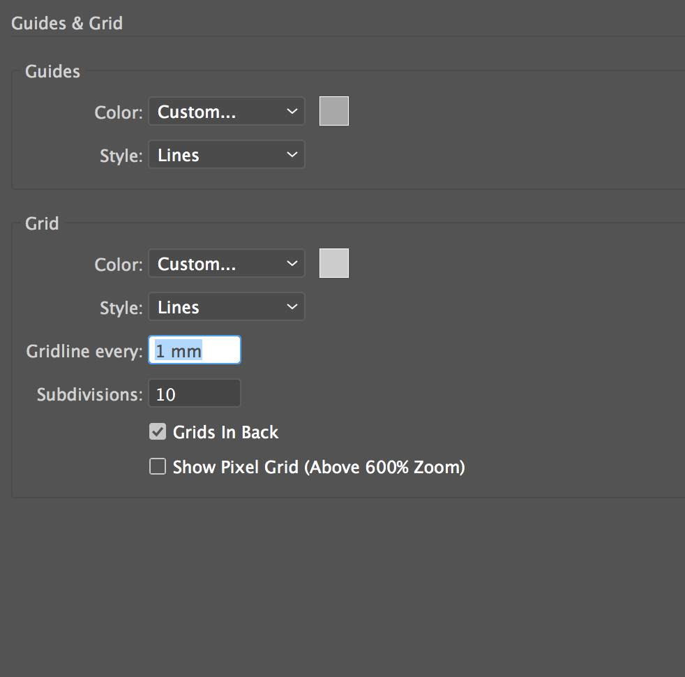This screenshot has height=677, width=685.
Task: Click the Style label in Guides section
Action: [121, 156]
